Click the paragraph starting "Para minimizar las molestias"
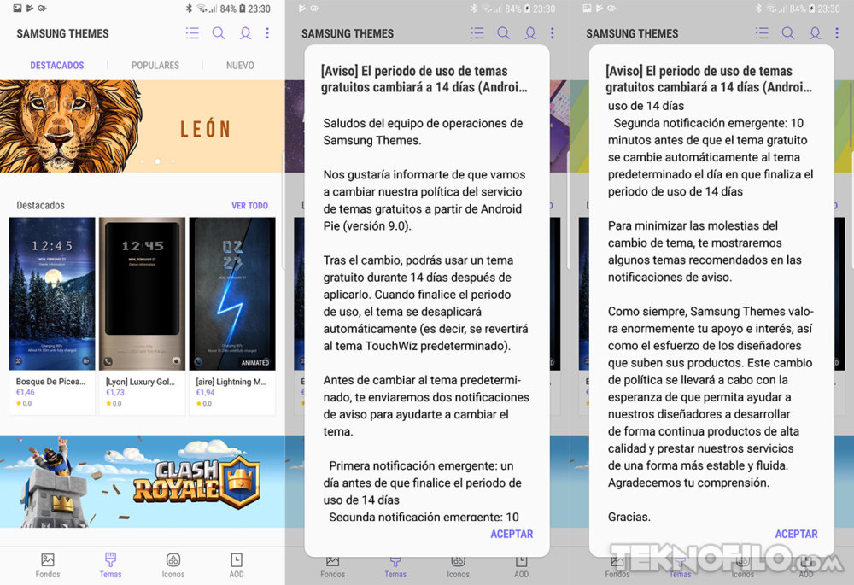Screen dimensions: 854x585 click(x=705, y=251)
